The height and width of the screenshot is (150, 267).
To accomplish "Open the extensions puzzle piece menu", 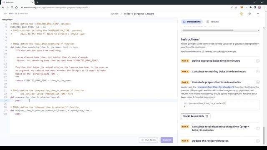I will (x=250, y=7).
